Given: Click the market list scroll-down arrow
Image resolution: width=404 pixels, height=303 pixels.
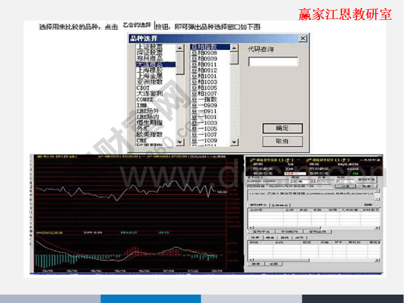Looking at the screenshot, I should pos(180,143).
